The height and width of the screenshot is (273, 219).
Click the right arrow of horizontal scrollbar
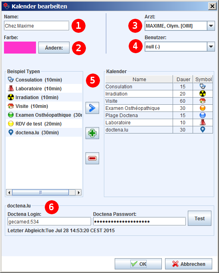[79, 193]
